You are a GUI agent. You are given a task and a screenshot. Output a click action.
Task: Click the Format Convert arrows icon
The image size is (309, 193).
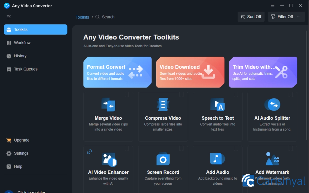pos(136,72)
